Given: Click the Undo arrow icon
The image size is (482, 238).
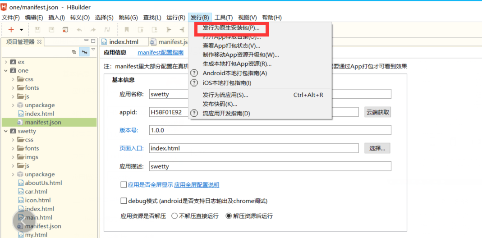Looking at the screenshot, I should pyautogui.click(x=79, y=30).
